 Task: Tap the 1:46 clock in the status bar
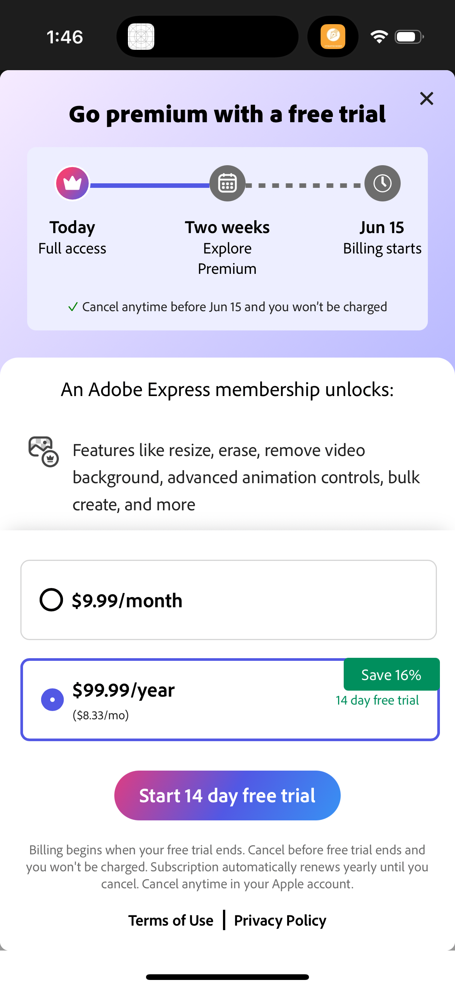(65, 37)
